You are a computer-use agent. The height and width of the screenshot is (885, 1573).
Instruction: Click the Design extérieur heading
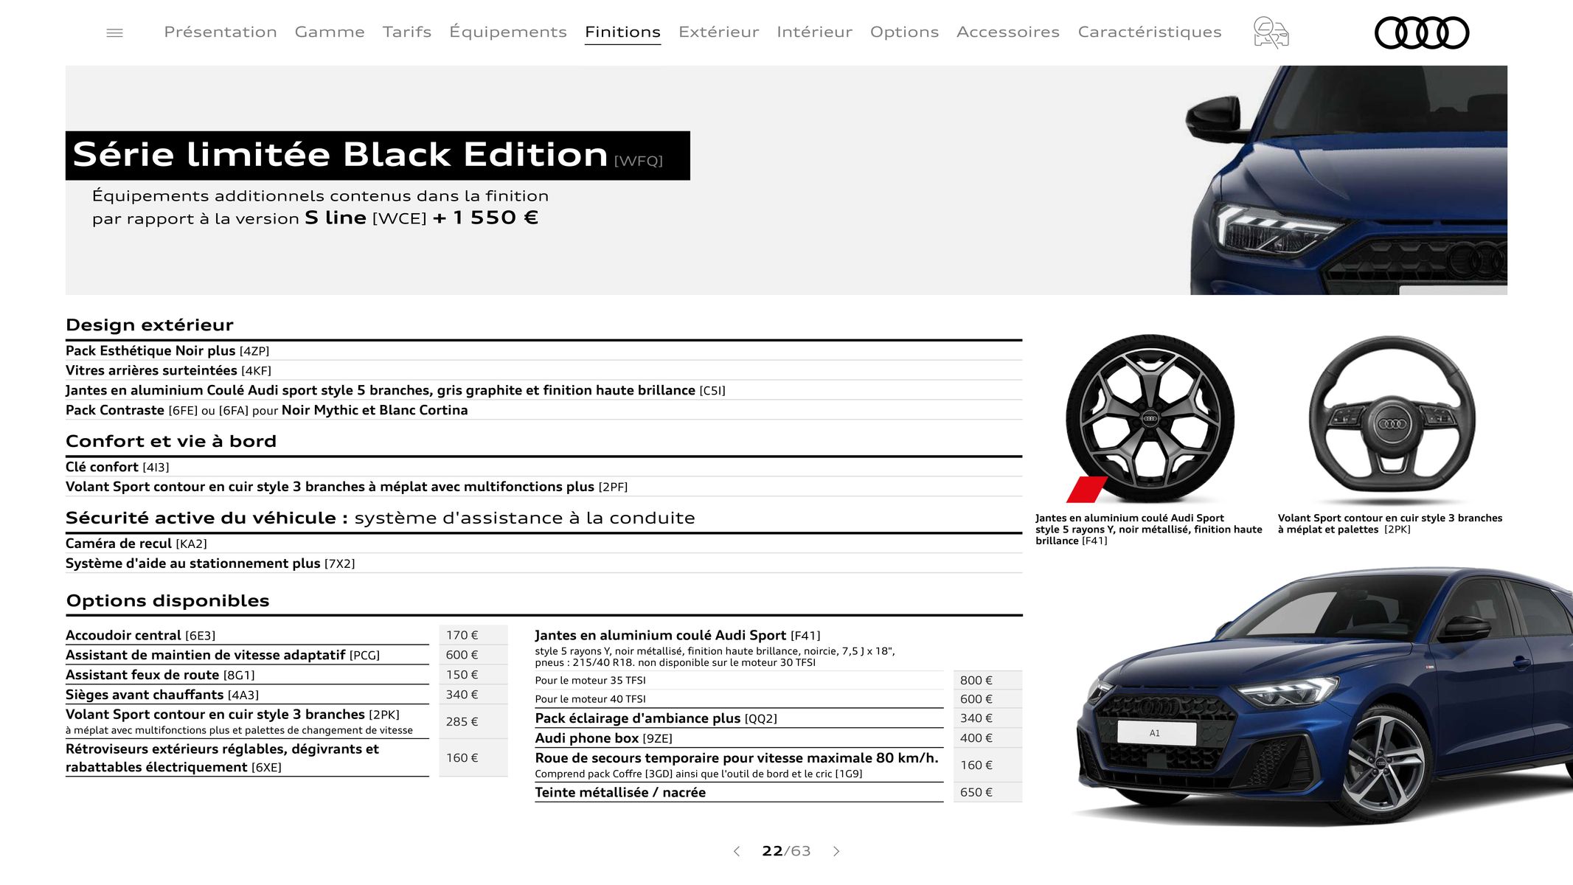point(150,325)
